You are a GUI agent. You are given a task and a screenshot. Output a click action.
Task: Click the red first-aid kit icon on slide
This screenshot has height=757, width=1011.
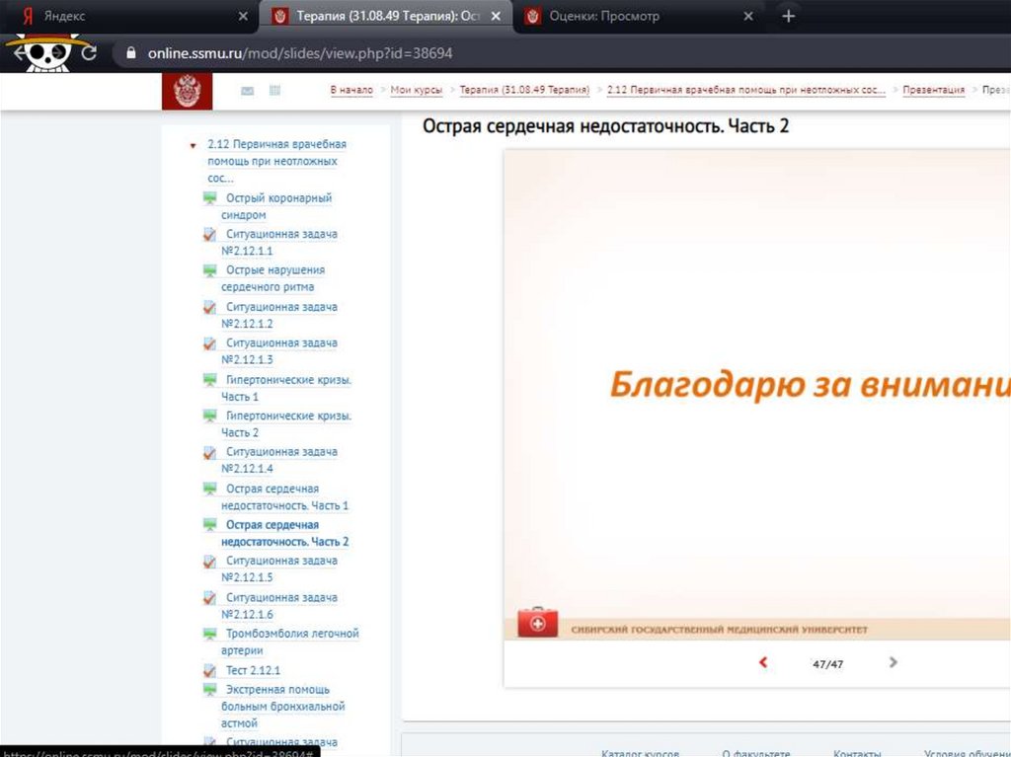pos(538,624)
